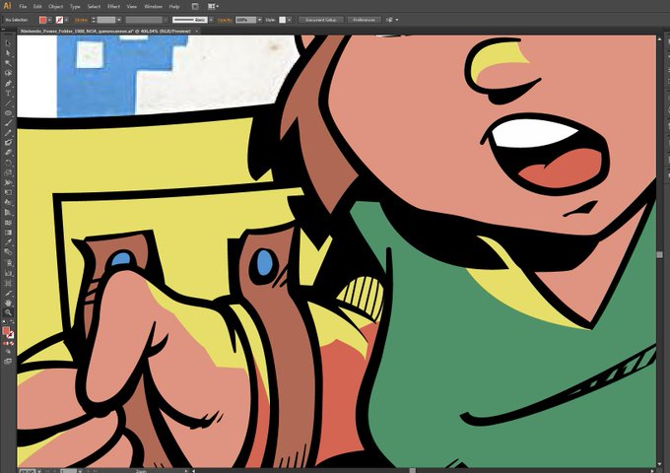
Task: Select the Symbol Sprayer tool
Action: point(8,262)
